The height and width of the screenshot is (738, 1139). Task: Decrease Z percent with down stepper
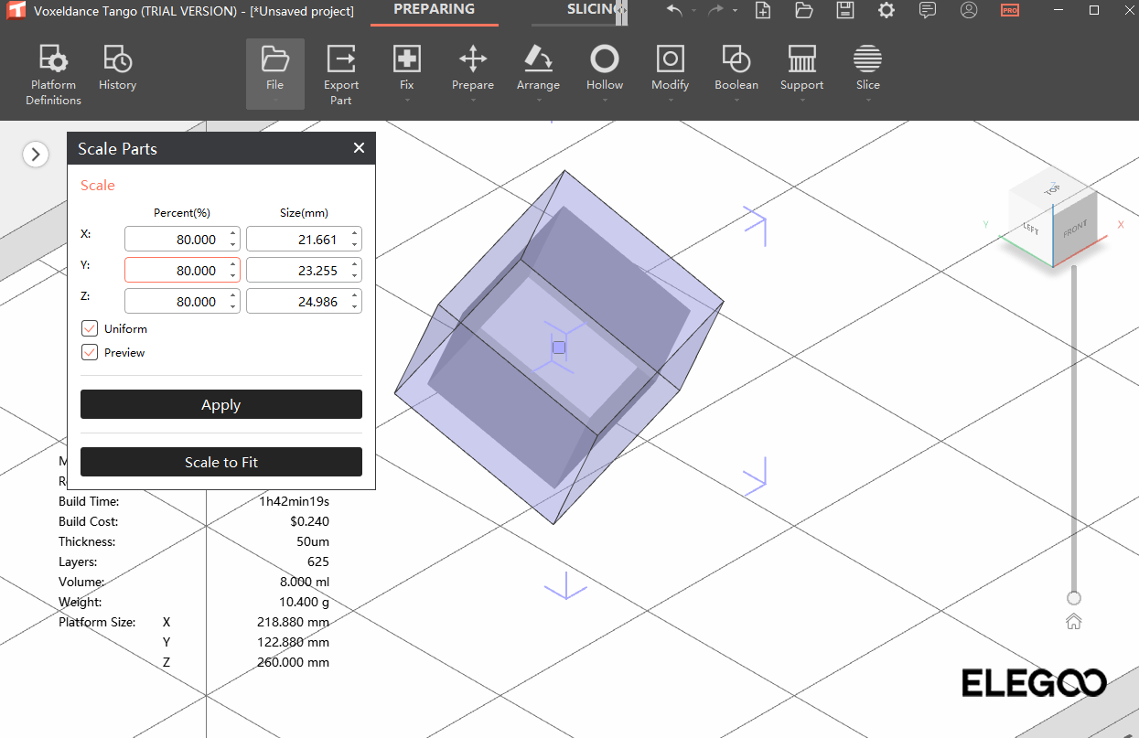233,306
